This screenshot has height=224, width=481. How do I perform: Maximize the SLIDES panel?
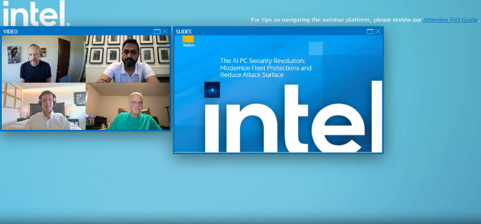coord(370,32)
